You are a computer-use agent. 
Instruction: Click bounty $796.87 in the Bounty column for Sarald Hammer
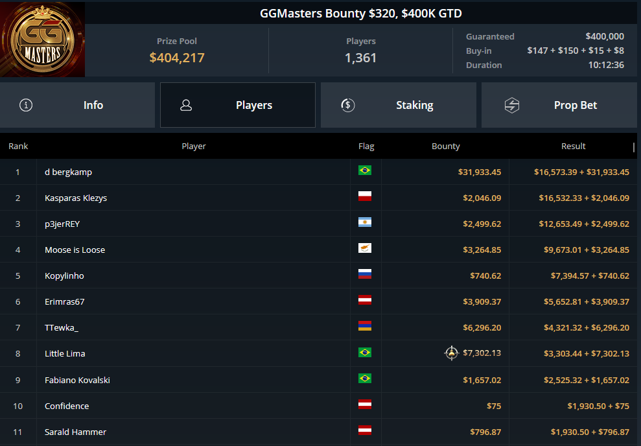[x=485, y=432]
